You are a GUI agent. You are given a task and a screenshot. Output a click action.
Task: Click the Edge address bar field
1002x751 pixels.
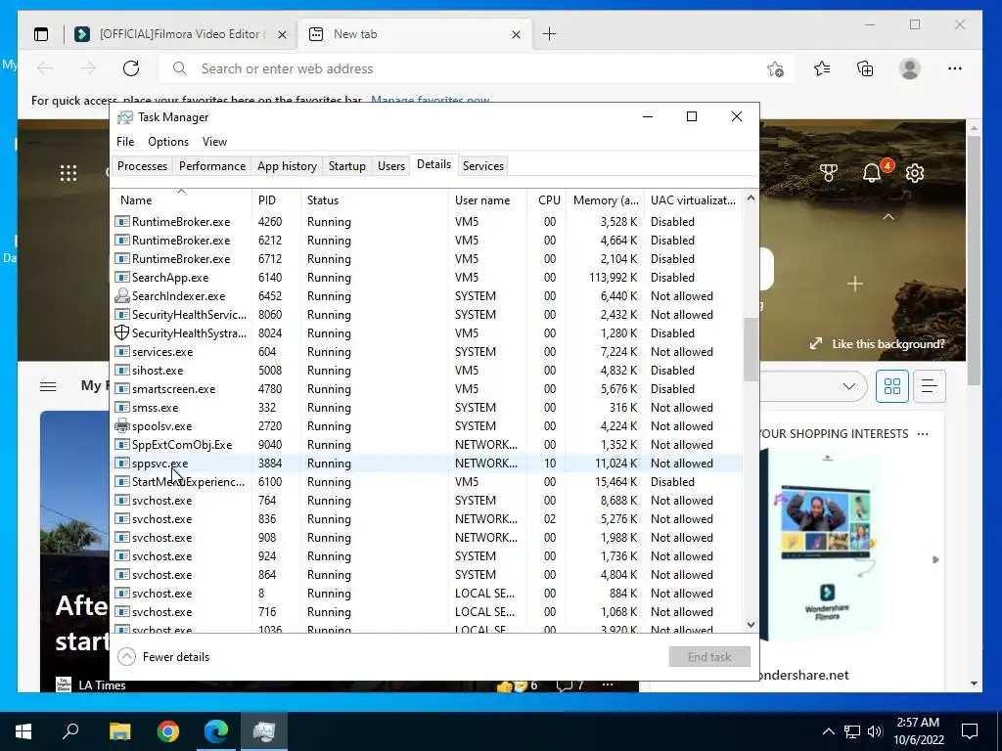(x=477, y=68)
